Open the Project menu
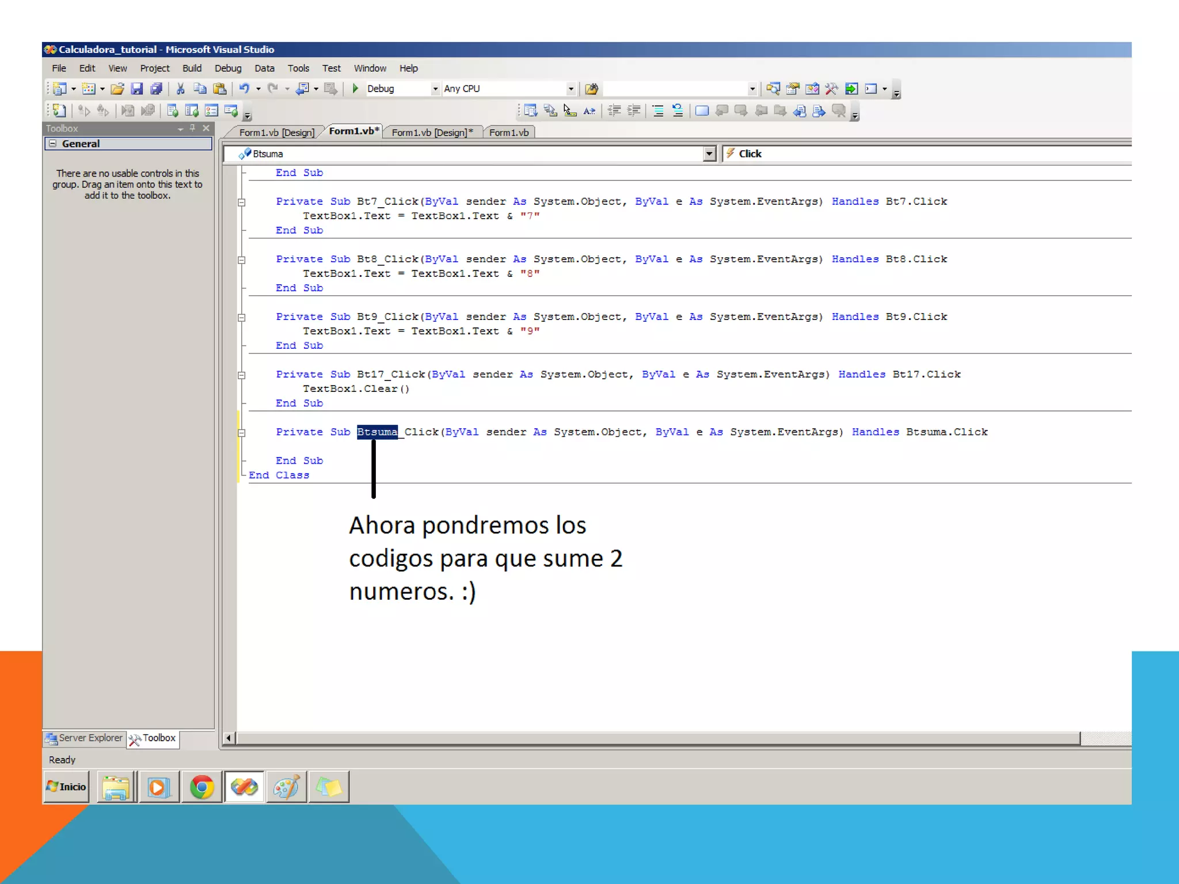Screen dimensions: 1179x884 (154, 68)
